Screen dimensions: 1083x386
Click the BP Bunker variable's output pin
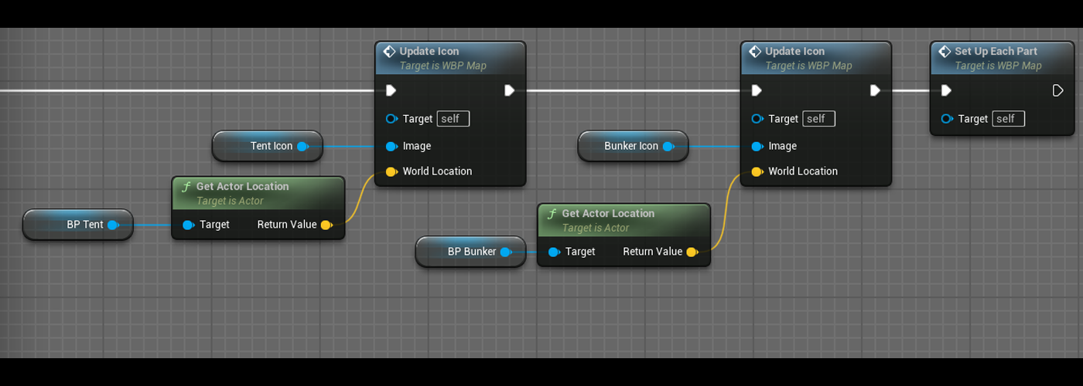click(506, 252)
